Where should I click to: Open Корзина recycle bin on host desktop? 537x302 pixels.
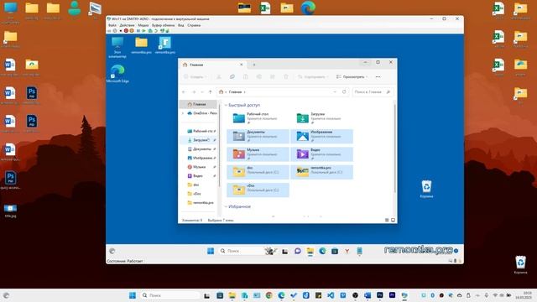click(x=520, y=265)
